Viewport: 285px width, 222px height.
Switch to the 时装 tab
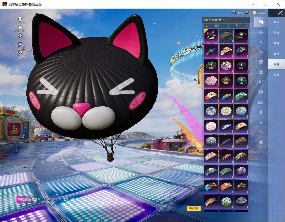[276, 22]
